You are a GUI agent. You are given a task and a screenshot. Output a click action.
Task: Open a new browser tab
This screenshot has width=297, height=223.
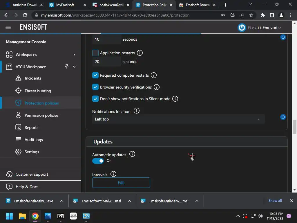(225, 5)
